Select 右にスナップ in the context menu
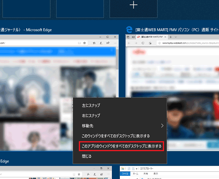Viewport: 219px width, 179px height. [x=91, y=115]
